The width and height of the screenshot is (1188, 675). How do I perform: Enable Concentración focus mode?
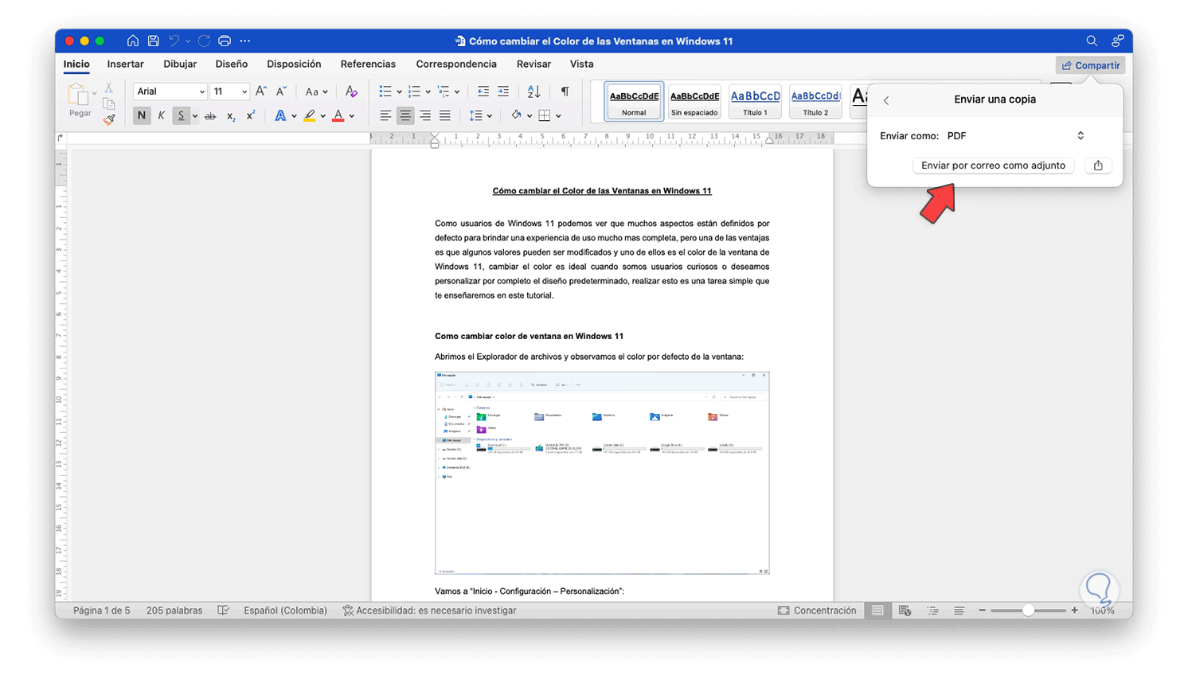(x=817, y=611)
